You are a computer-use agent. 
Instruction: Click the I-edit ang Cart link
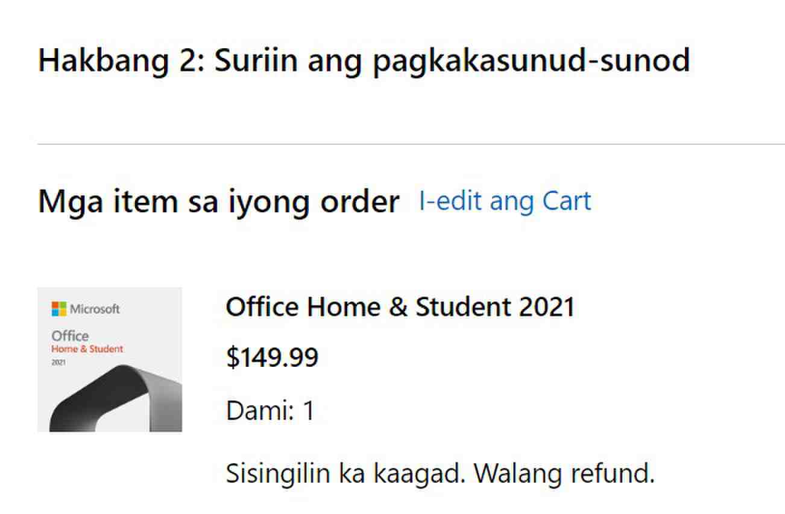point(505,201)
